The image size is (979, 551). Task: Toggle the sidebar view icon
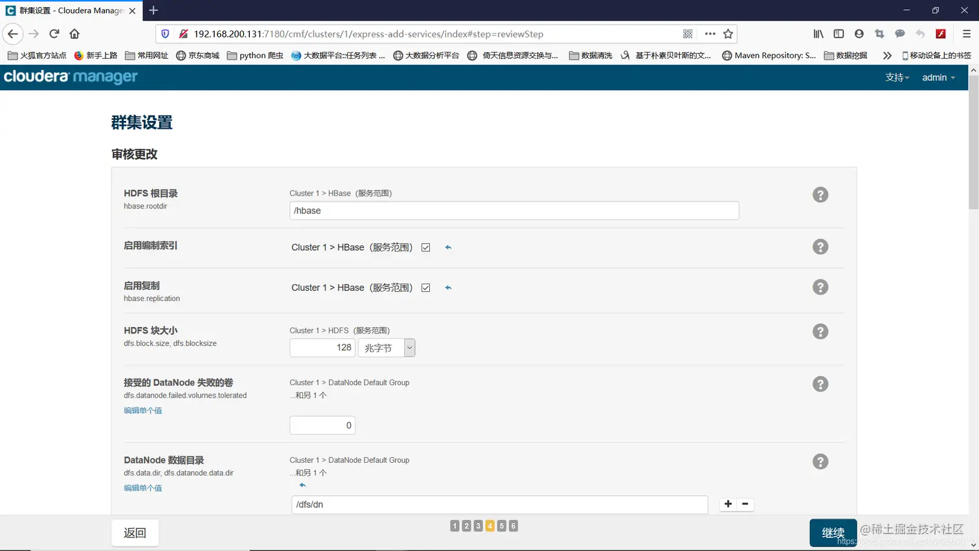pos(838,34)
